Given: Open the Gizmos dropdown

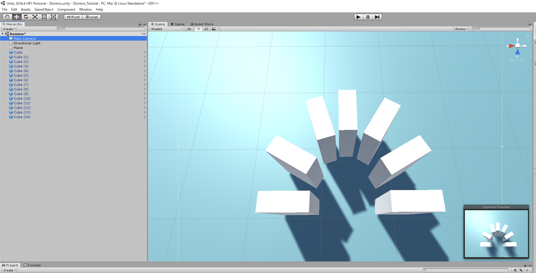Looking at the screenshot, I should pos(461,29).
